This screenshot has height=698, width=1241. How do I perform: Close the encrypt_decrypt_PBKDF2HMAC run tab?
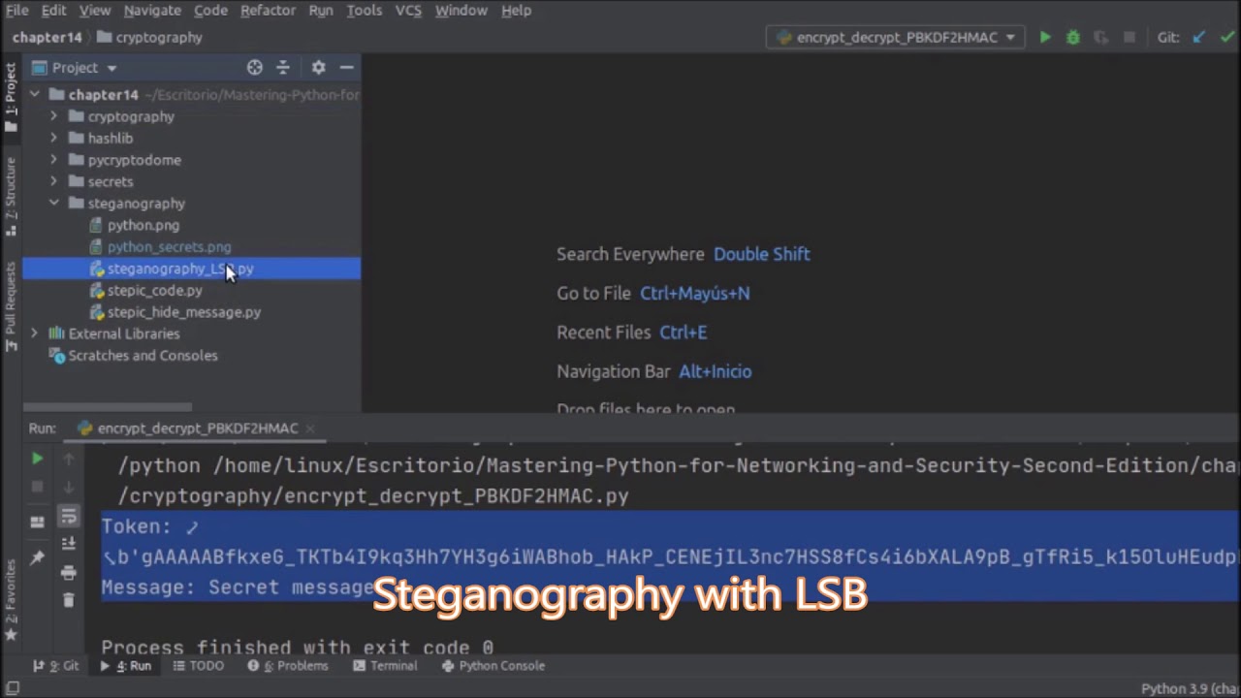point(309,428)
